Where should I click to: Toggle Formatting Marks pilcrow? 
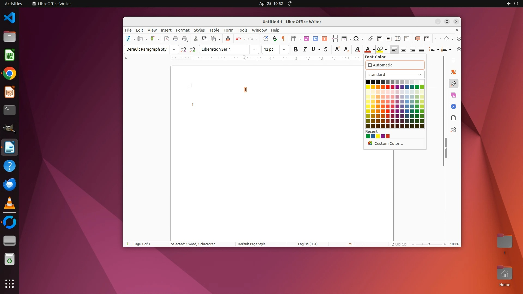283,39
